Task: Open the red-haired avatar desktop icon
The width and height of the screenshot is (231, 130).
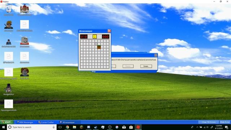Action: (x=25, y=73)
